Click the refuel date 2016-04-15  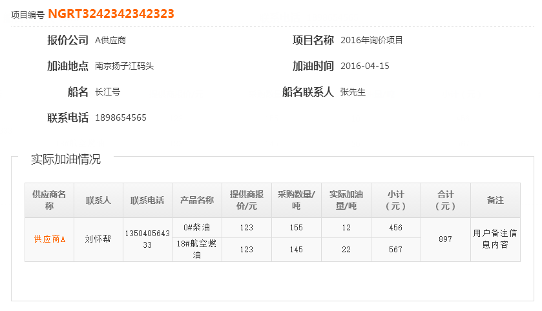[365, 66]
